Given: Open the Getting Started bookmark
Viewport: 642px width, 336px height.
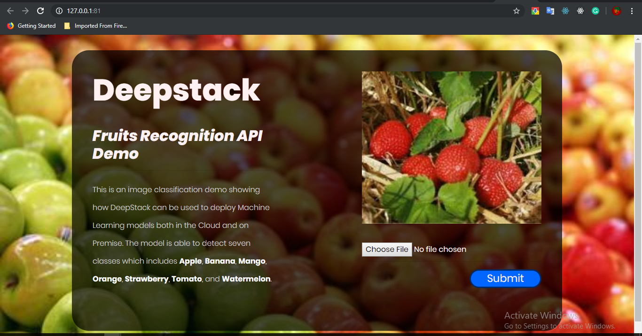Looking at the screenshot, I should tap(31, 26).
